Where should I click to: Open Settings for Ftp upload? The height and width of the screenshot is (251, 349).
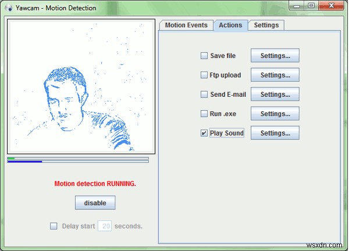coord(275,75)
